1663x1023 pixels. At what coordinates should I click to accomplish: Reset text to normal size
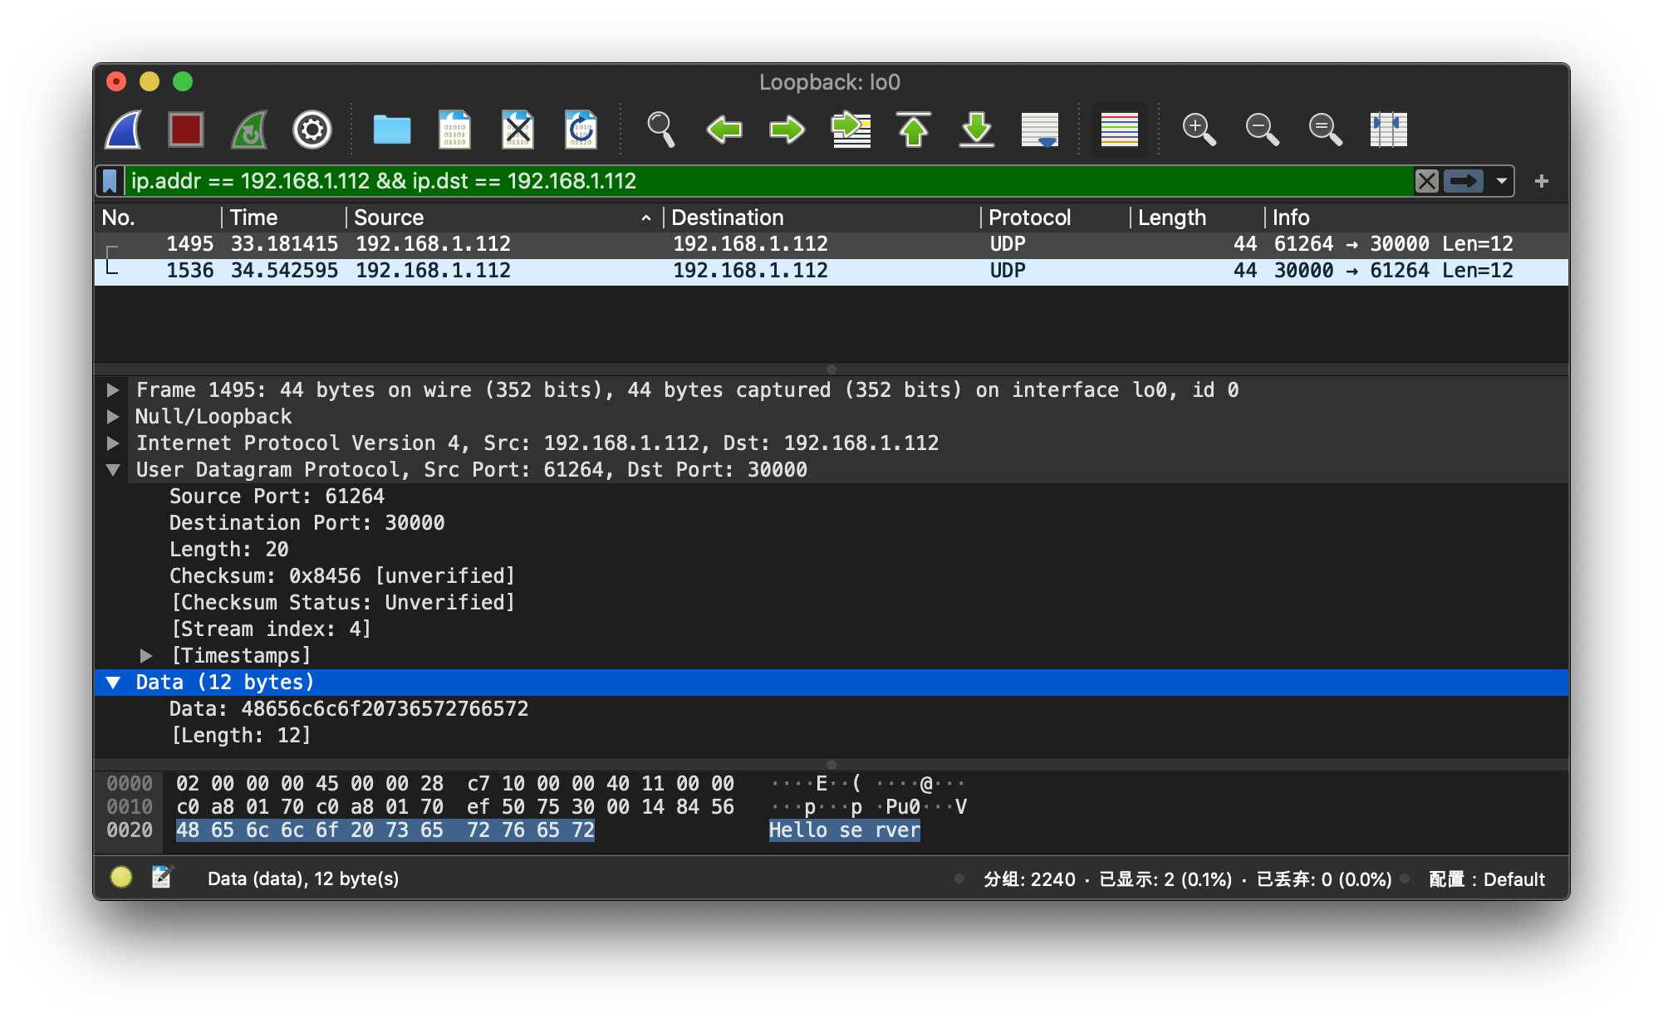[x=1325, y=130]
